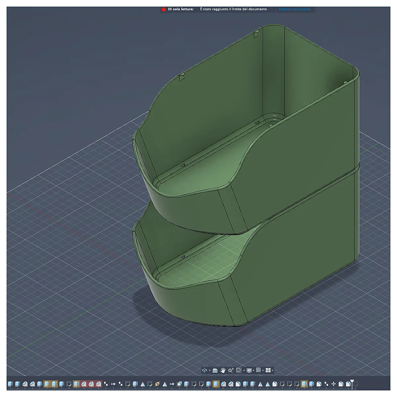
Task: Select the orange Loft feature in timeline
Action: click(x=157, y=384)
